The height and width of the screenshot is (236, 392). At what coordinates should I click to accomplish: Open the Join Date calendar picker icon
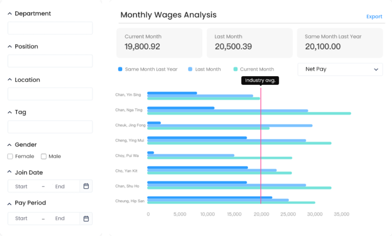pos(86,186)
